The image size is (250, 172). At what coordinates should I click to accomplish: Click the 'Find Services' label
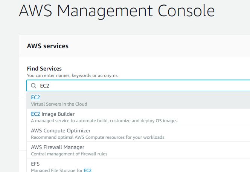tap(44, 69)
